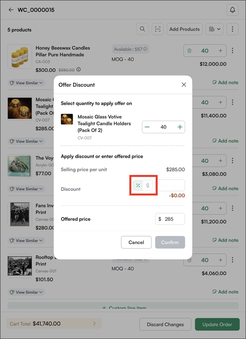Add a Custom line item
This screenshot has height=339, width=246.
[x=123, y=308]
